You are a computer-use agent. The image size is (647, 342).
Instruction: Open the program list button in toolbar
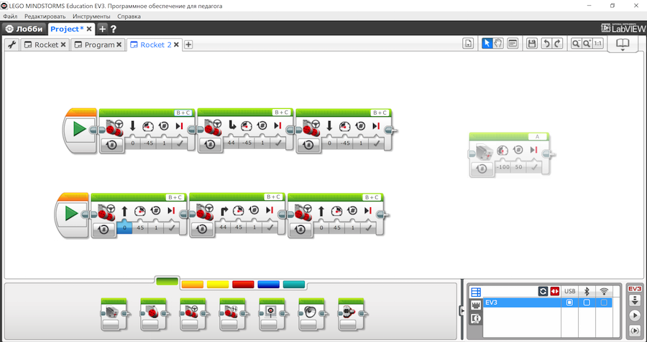(x=468, y=43)
